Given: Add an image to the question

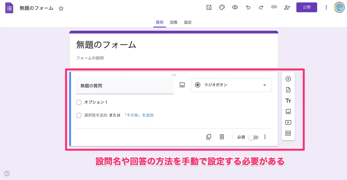Looking at the screenshot, I should [182, 85].
